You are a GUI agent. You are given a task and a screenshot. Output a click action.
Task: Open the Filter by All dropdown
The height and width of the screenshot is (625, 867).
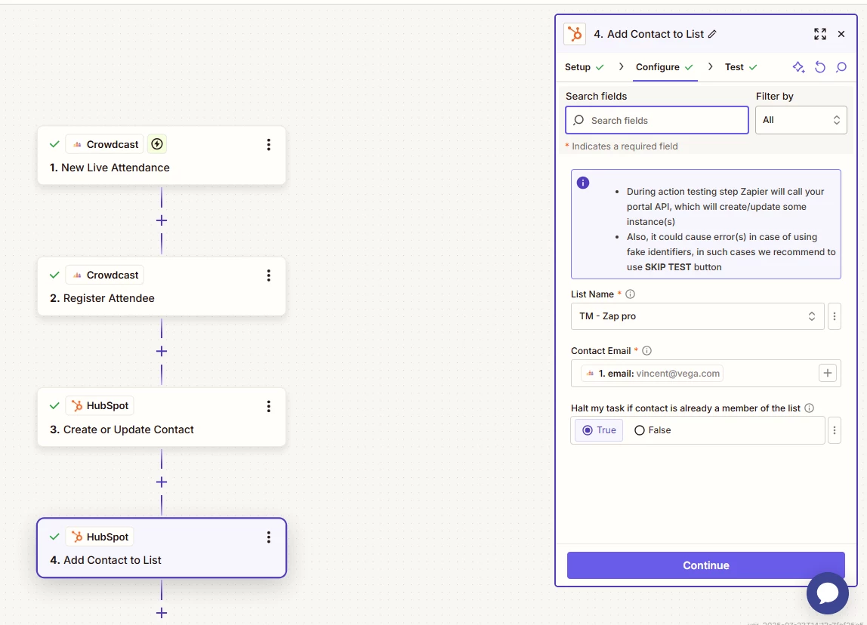point(801,120)
